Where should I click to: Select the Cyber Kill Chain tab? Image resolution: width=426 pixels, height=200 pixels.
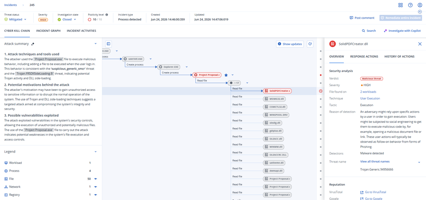17,31
